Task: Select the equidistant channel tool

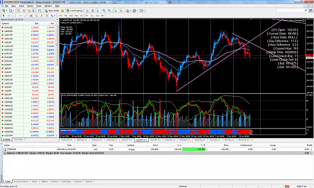Action: pos(31,15)
